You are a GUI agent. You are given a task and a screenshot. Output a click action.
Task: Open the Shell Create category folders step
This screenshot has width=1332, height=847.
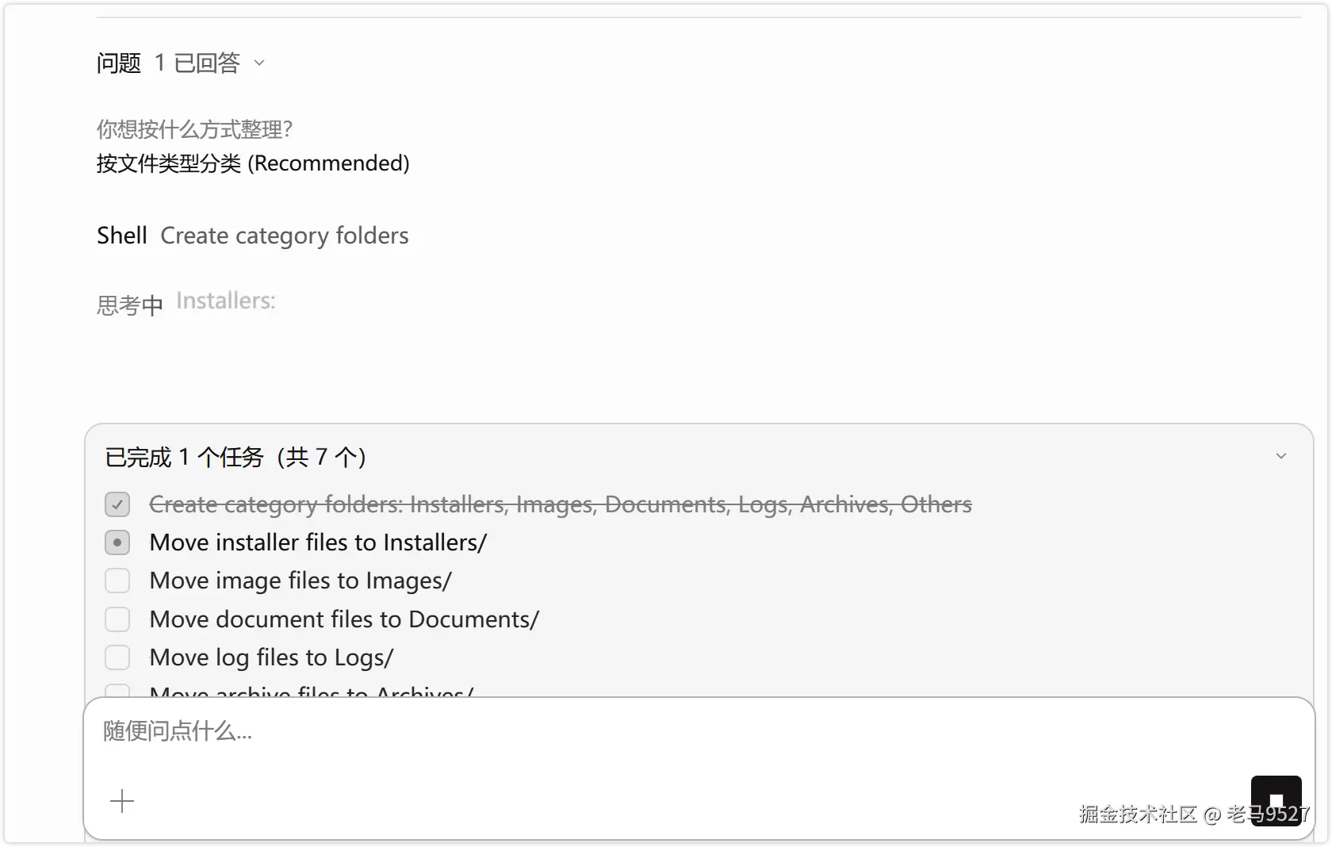(x=252, y=236)
